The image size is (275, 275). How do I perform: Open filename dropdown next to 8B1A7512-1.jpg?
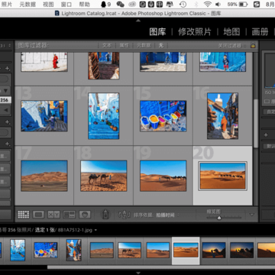(x=95, y=230)
